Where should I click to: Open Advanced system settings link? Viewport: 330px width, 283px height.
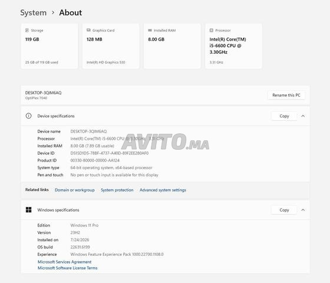click(x=163, y=190)
